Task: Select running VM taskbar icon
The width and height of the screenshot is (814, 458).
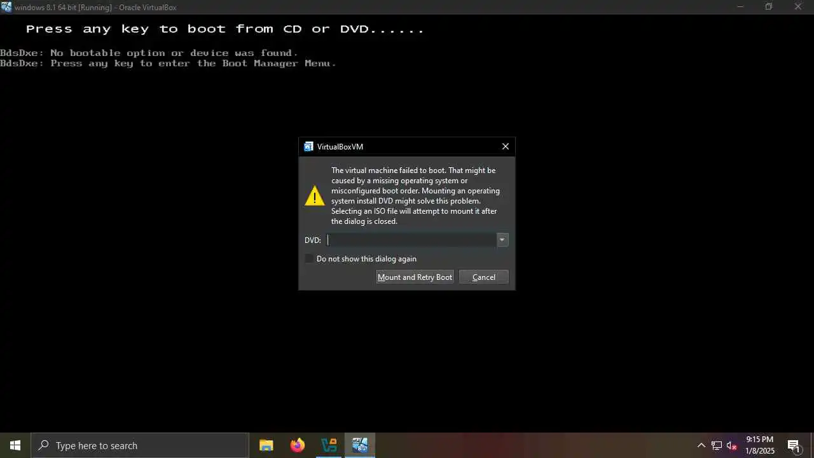Action: click(x=360, y=445)
